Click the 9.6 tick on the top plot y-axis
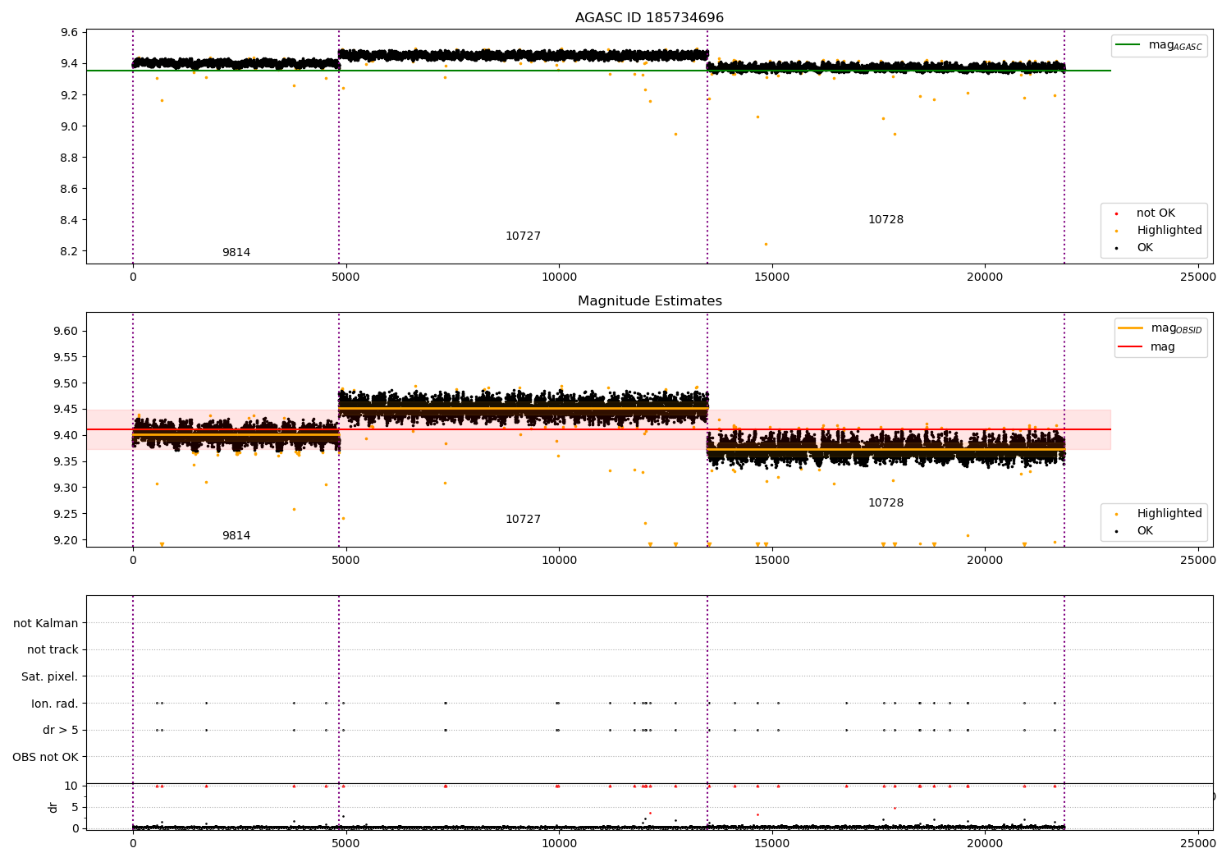The image size is (1231, 862). (70, 33)
